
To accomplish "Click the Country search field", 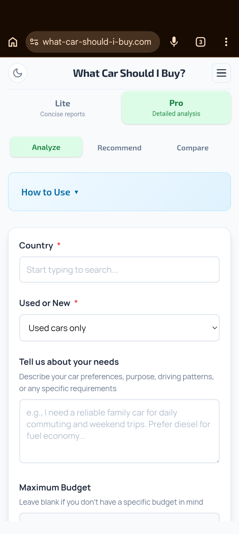I will [x=120, y=269].
